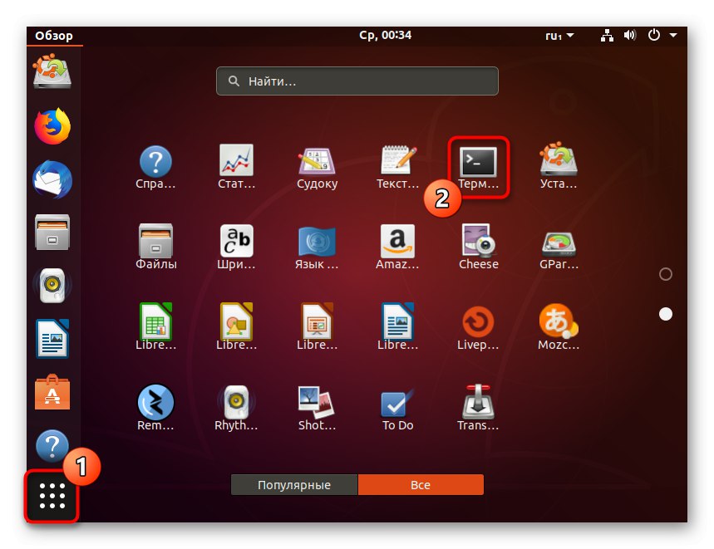Open the Судоку game
Image resolution: width=714 pixels, height=549 pixels.
tap(317, 160)
